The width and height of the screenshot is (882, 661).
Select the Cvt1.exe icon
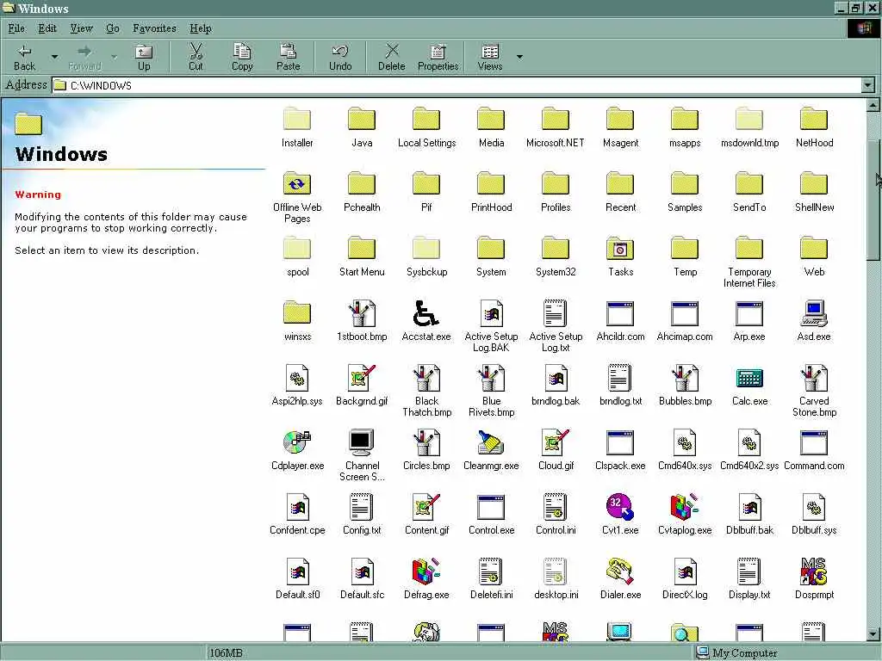[620, 507]
